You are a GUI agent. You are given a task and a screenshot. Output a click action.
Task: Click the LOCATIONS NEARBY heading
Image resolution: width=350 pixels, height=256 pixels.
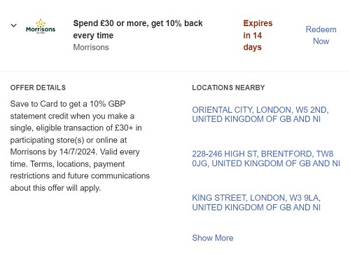coord(228,88)
